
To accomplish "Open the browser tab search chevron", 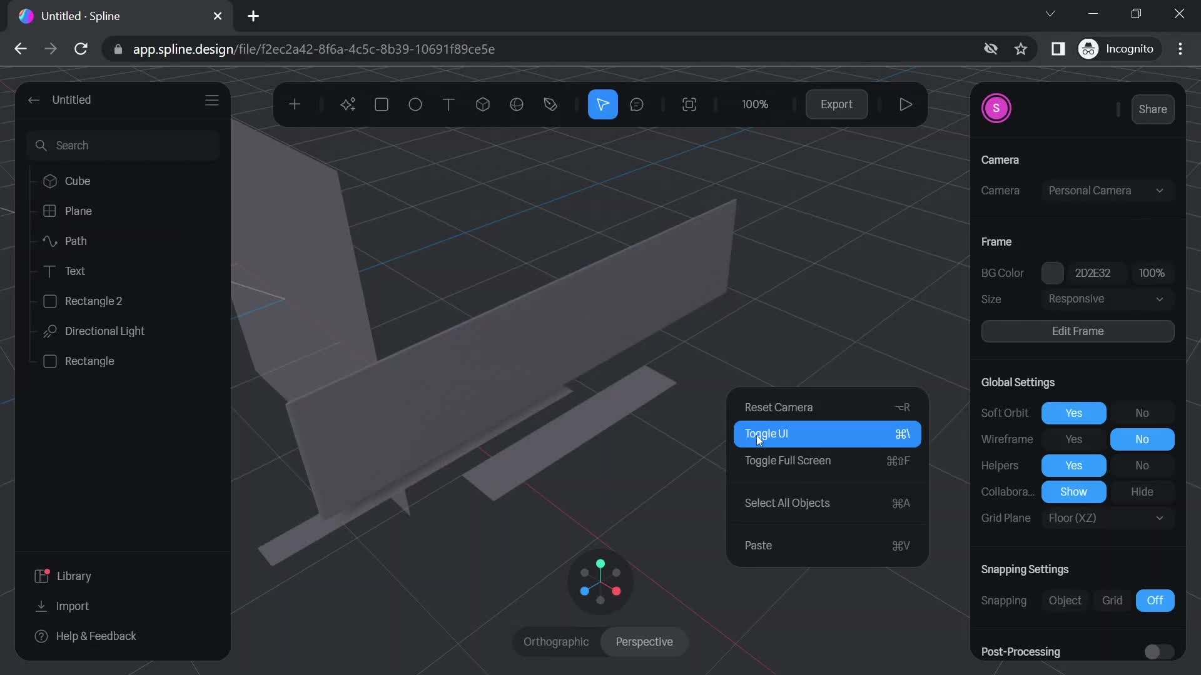I will (x=1050, y=14).
